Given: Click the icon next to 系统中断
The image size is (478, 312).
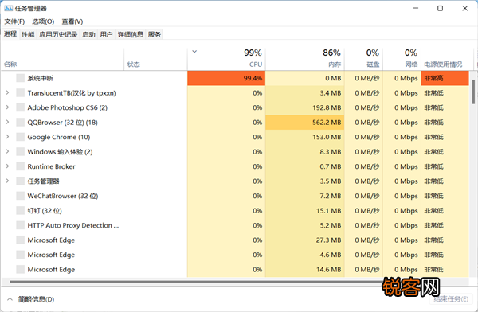Looking at the screenshot, I should 21,78.
